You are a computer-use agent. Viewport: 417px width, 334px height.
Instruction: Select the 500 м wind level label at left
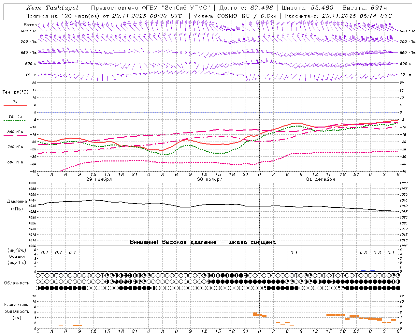click(31, 64)
